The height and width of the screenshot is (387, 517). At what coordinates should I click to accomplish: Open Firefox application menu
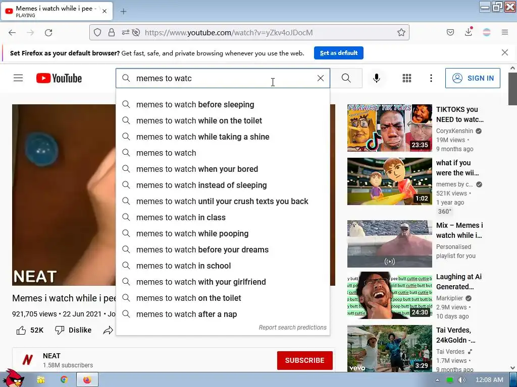pos(505,32)
